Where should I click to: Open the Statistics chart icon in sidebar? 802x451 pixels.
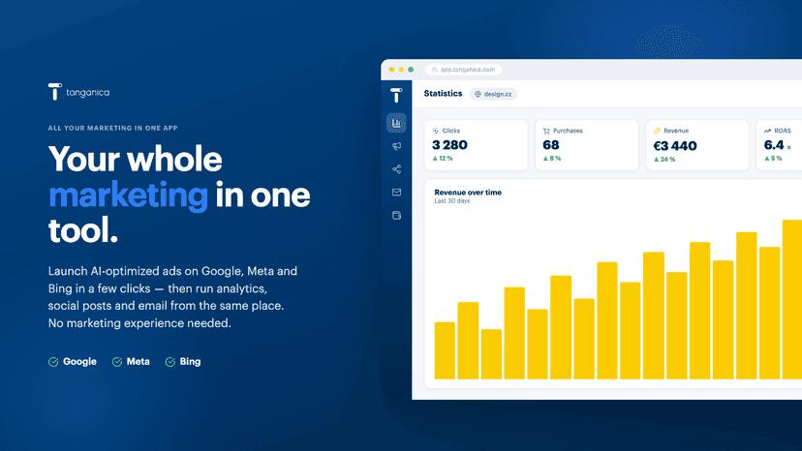coord(396,123)
